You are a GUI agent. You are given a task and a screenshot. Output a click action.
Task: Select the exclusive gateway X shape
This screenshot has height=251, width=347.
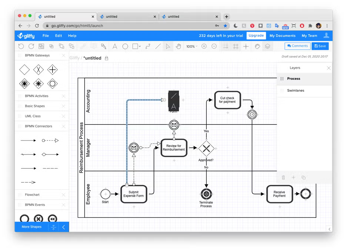tap(38, 70)
